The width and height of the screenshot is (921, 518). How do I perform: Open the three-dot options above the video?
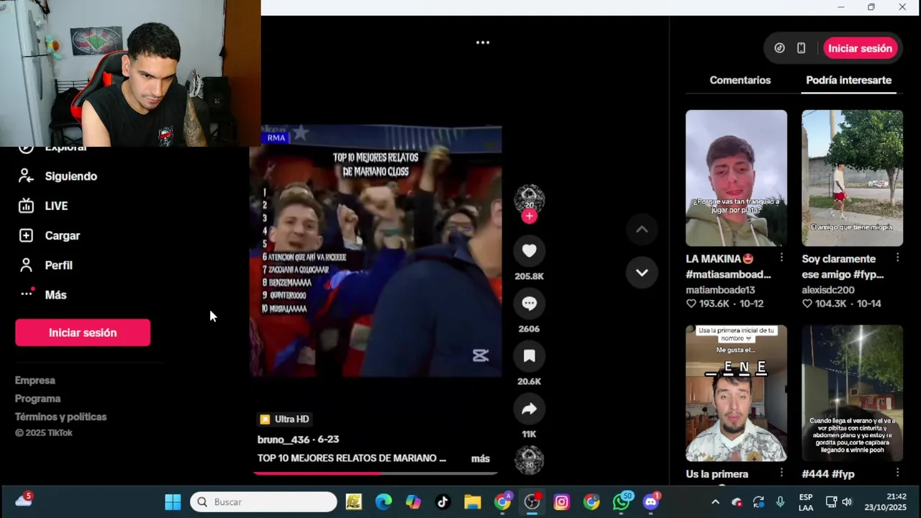point(483,42)
